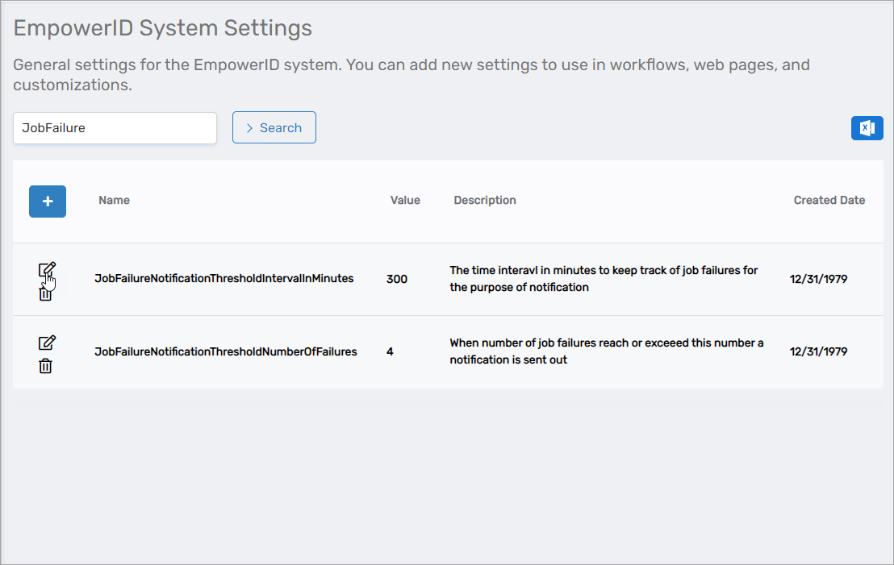This screenshot has width=894, height=565.
Task: Click the Search button
Action: coord(274,127)
